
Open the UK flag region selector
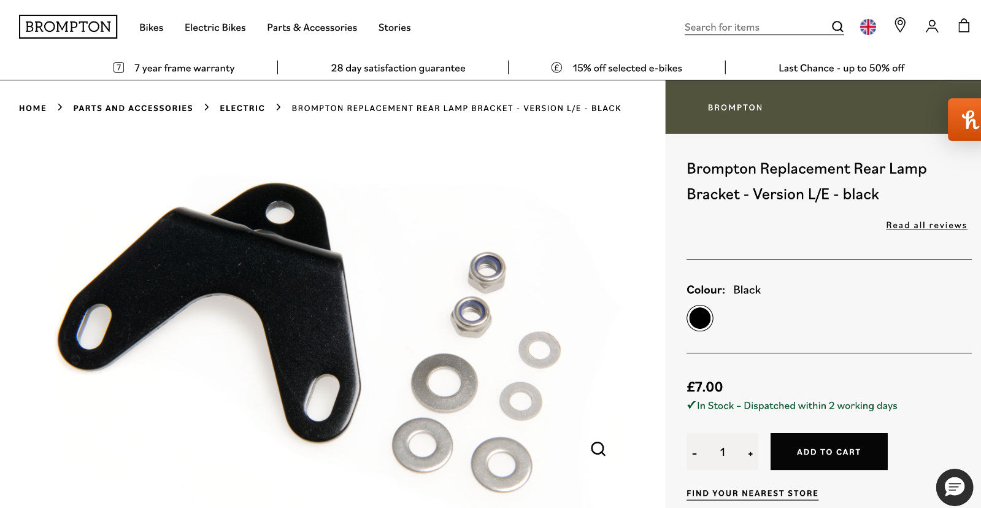tap(868, 27)
